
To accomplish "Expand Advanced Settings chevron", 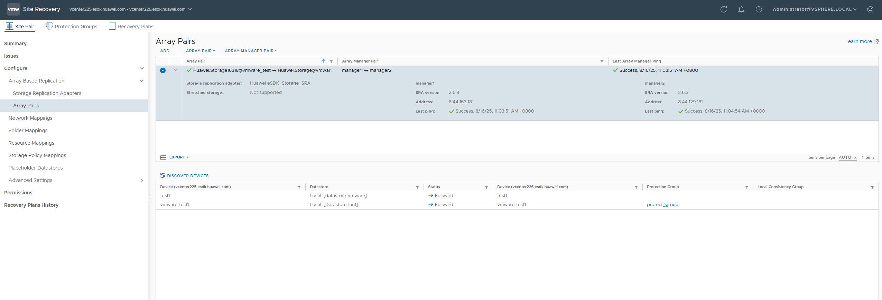I will (x=141, y=180).
